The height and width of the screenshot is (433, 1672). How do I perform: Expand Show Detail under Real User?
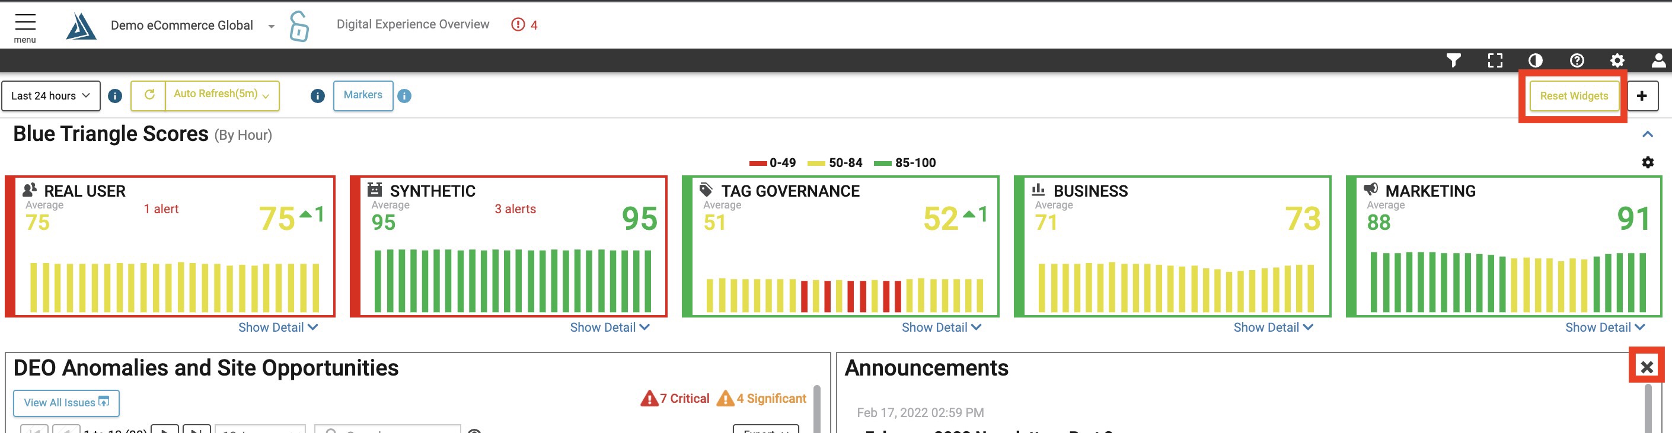pyautogui.click(x=279, y=328)
